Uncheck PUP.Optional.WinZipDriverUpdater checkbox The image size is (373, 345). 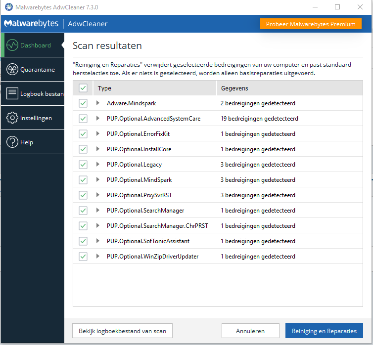click(x=83, y=257)
